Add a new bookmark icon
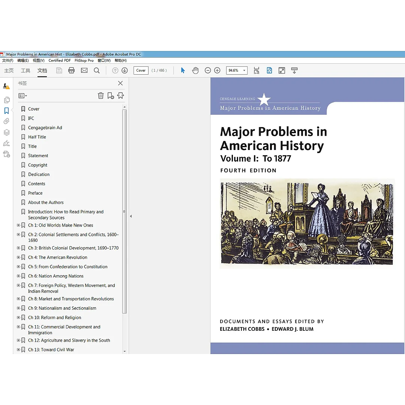Screen dimensions: 405x405 click(111, 96)
